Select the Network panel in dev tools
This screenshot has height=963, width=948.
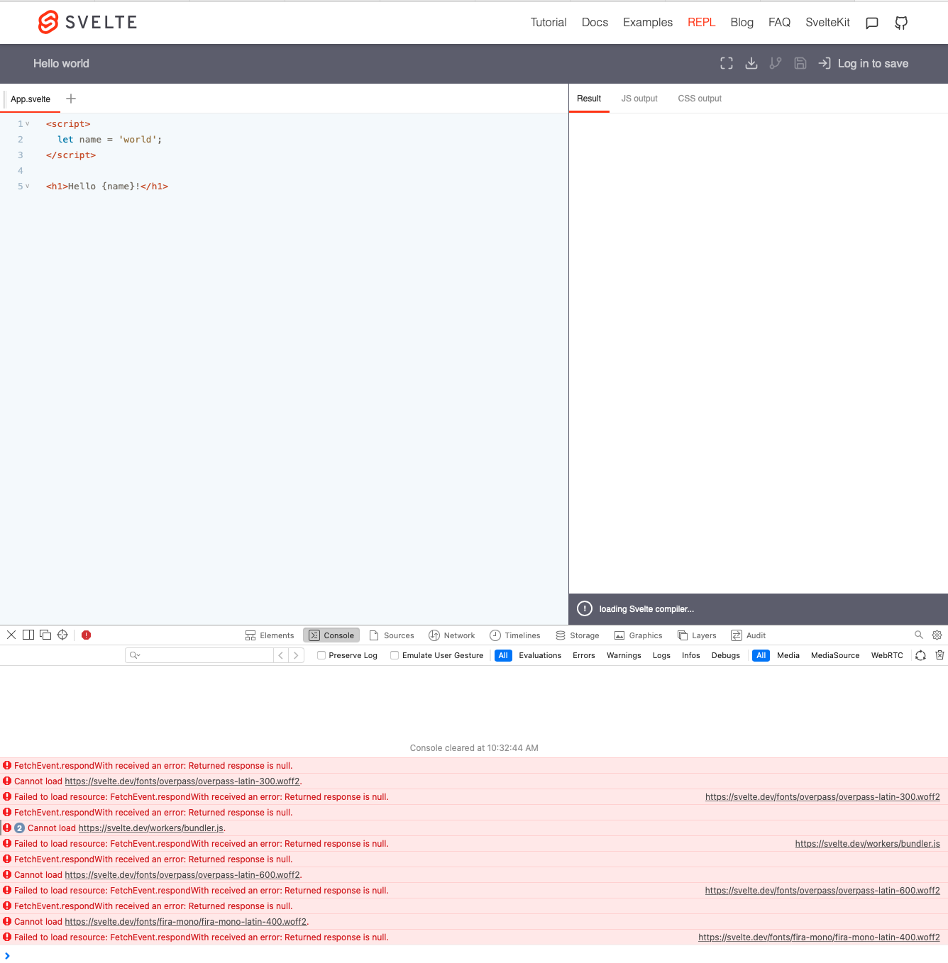pyautogui.click(x=452, y=635)
